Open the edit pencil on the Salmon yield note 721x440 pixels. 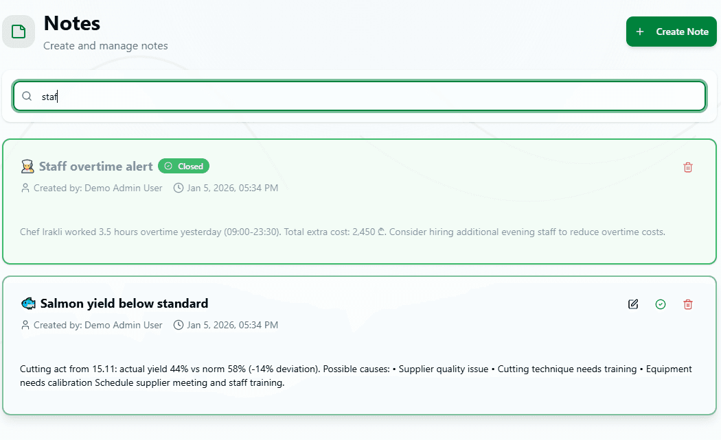pos(633,304)
